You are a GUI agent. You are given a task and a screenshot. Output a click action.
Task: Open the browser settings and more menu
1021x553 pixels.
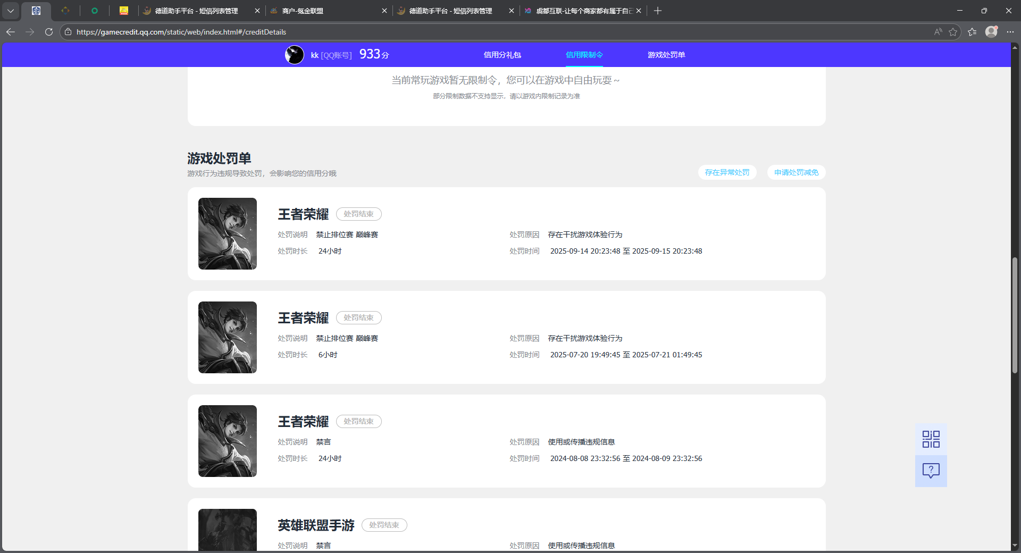pos(1010,32)
